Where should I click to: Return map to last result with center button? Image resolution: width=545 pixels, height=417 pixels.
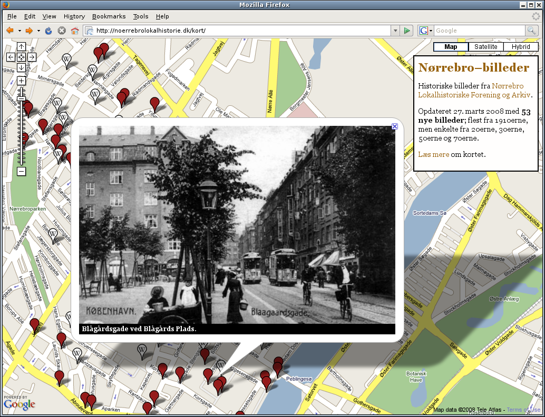tap(21, 57)
